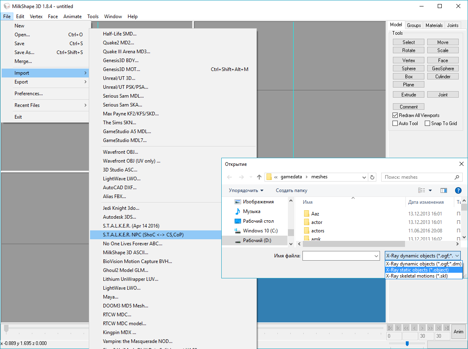The height and width of the screenshot is (349, 468).
Task: Toggle Anim mode button
Action: [x=458, y=332]
